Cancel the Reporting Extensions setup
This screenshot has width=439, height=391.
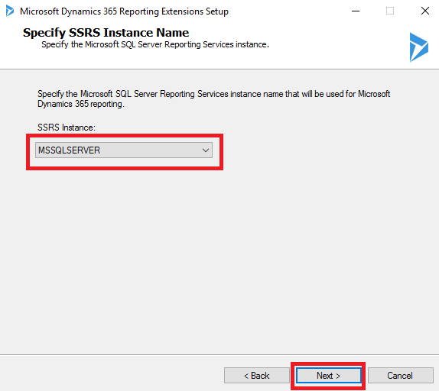click(x=400, y=376)
